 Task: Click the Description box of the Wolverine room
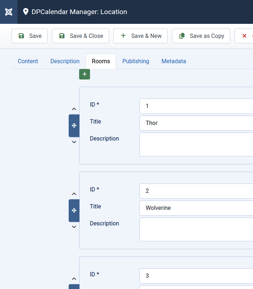click(x=195, y=229)
